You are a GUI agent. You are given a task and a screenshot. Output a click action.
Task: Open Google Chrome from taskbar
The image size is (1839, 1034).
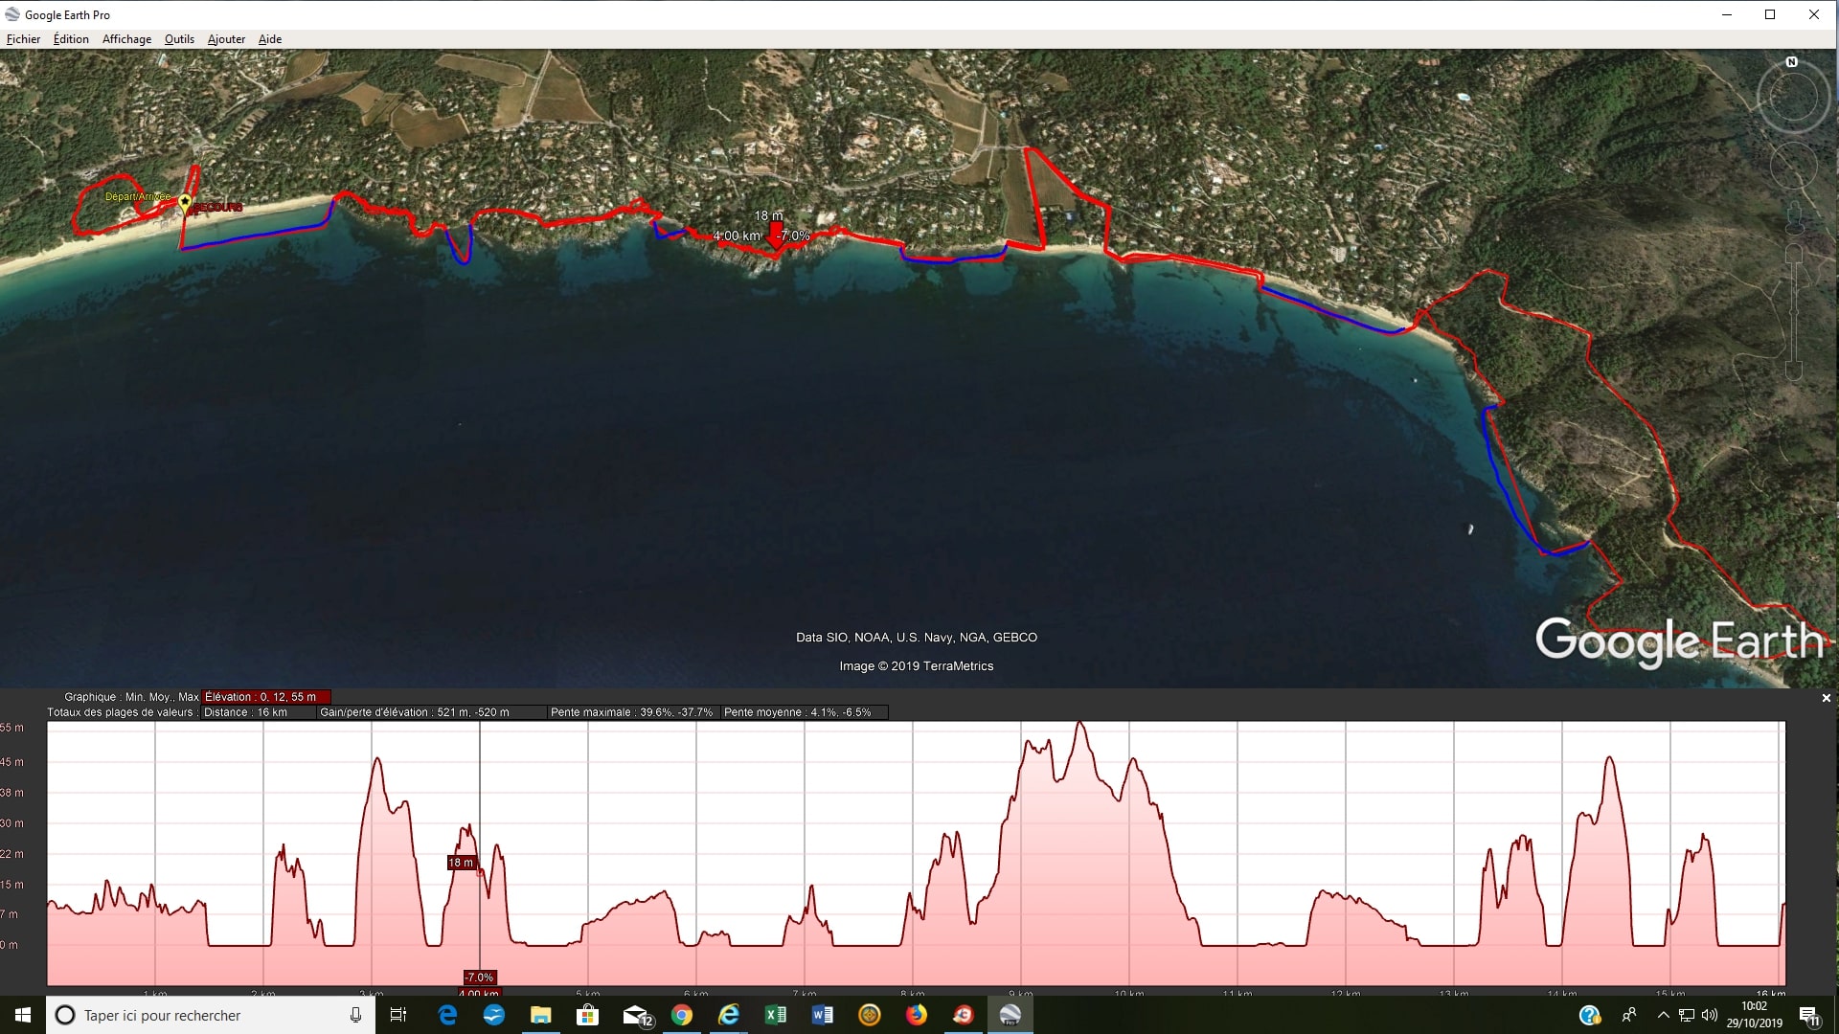pos(682,1015)
